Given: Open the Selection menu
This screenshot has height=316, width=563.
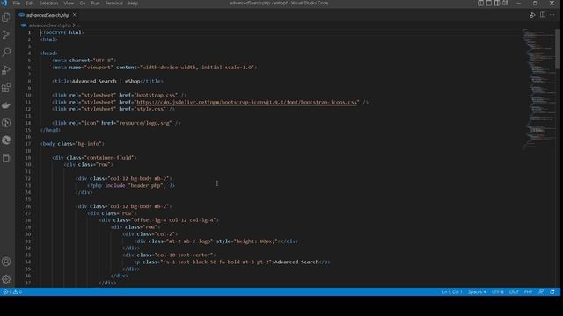Looking at the screenshot, I should click(x=48, y=3).
